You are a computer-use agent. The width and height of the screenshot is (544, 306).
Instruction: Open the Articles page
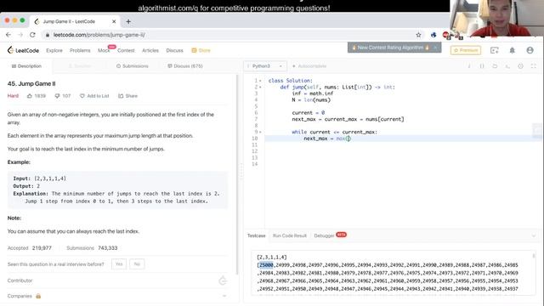(x=150, y=50)
